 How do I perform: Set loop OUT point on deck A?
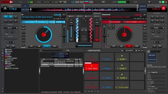13,46
